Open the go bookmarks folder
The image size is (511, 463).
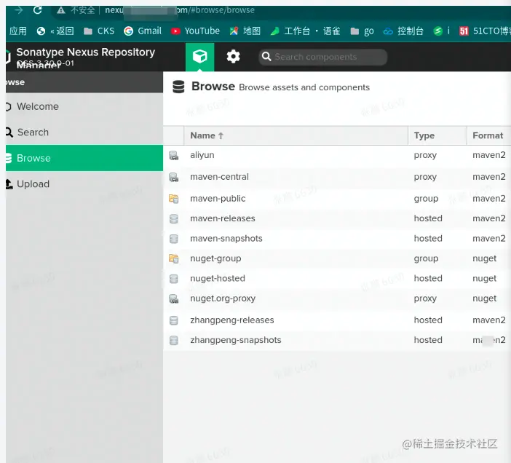(x=362, y=31)
